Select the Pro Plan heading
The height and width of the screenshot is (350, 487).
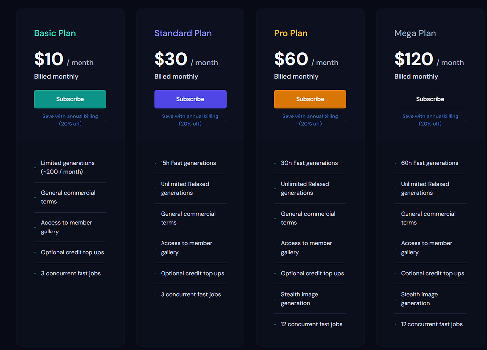click(x=291, y=33)
